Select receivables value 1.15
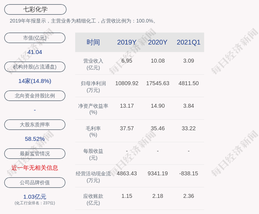 [127, 196]
